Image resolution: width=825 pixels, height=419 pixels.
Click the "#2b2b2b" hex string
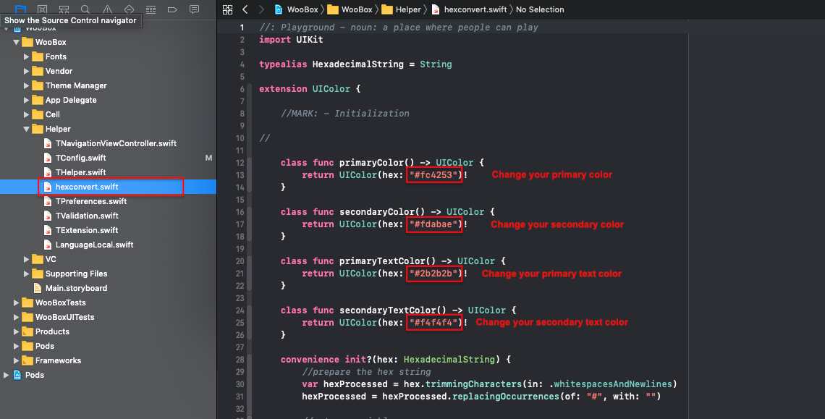[435, 274]
